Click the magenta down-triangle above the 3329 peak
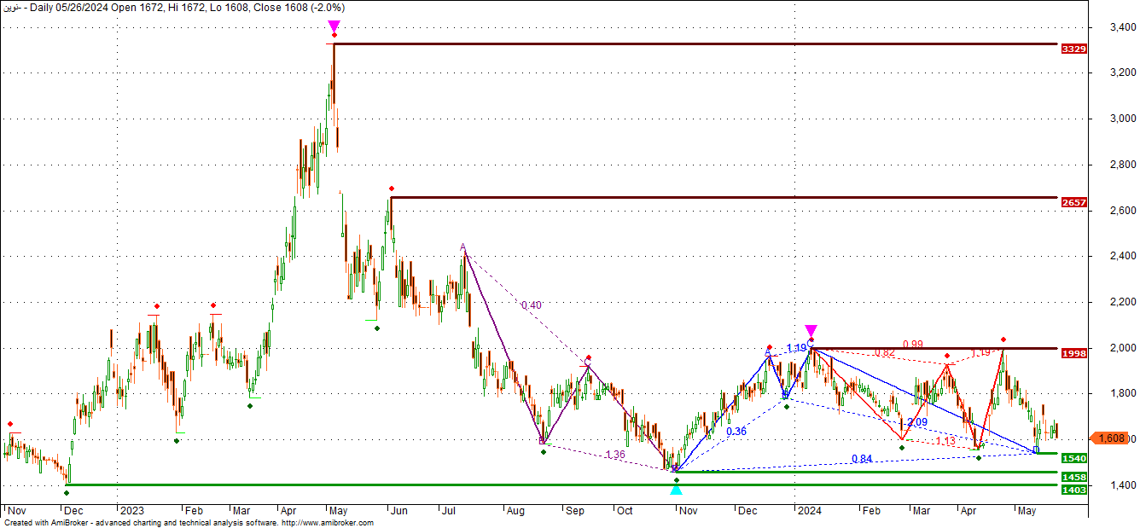Image resolution: width=1140 pixels, height=528 pixels. 334,27
